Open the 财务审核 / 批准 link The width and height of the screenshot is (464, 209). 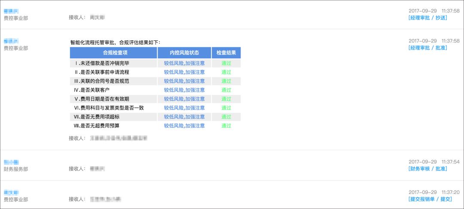[x=427, y=169]
